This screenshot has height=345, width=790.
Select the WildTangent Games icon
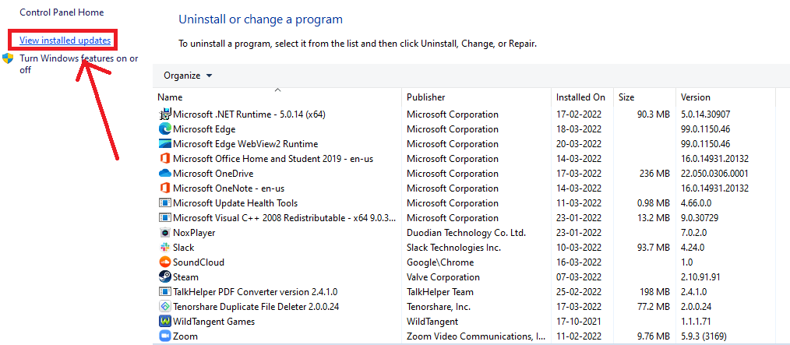(x=164, y=322)
